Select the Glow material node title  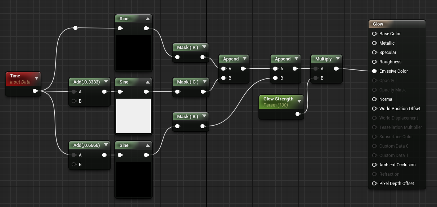378,24
